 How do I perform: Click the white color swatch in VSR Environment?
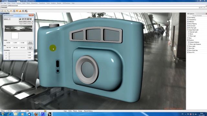point(15,36)
